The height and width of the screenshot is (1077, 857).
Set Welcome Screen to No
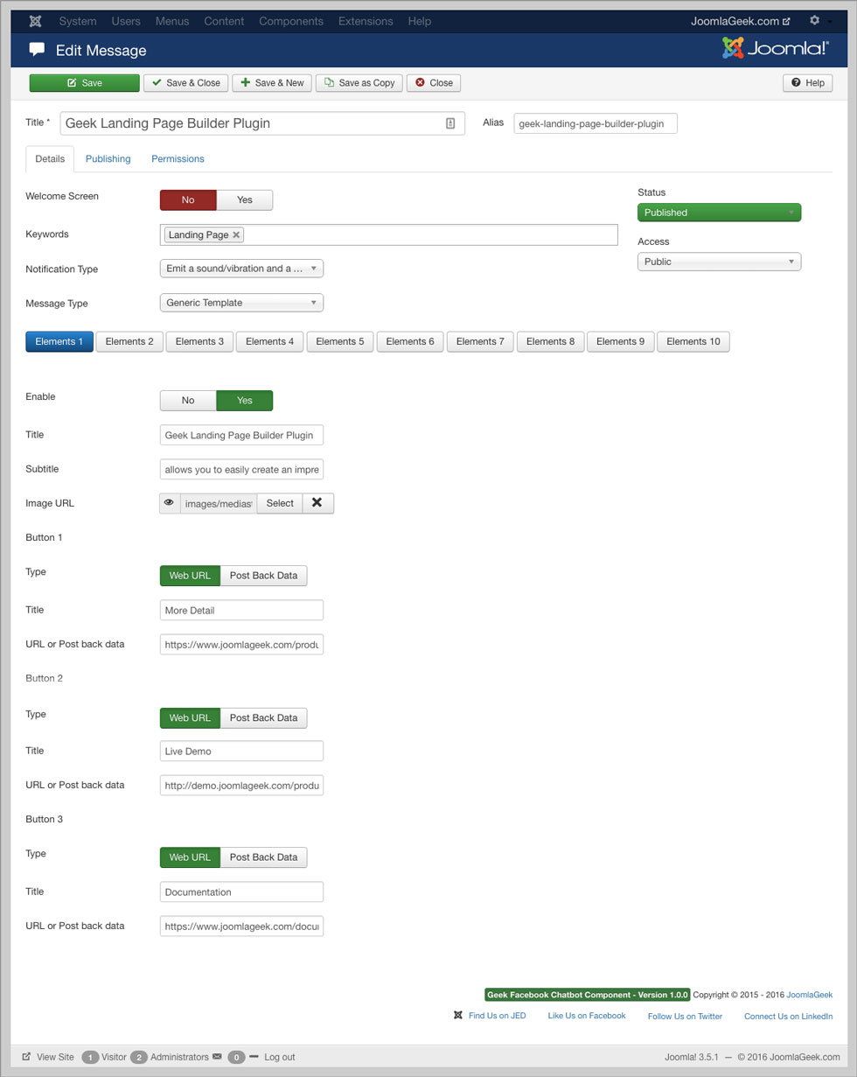pyautogui.click(x=188, y=199)
